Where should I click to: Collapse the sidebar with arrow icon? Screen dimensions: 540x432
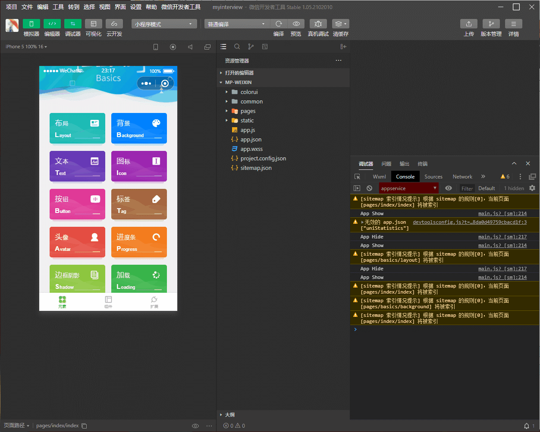(x=343, y=47)
